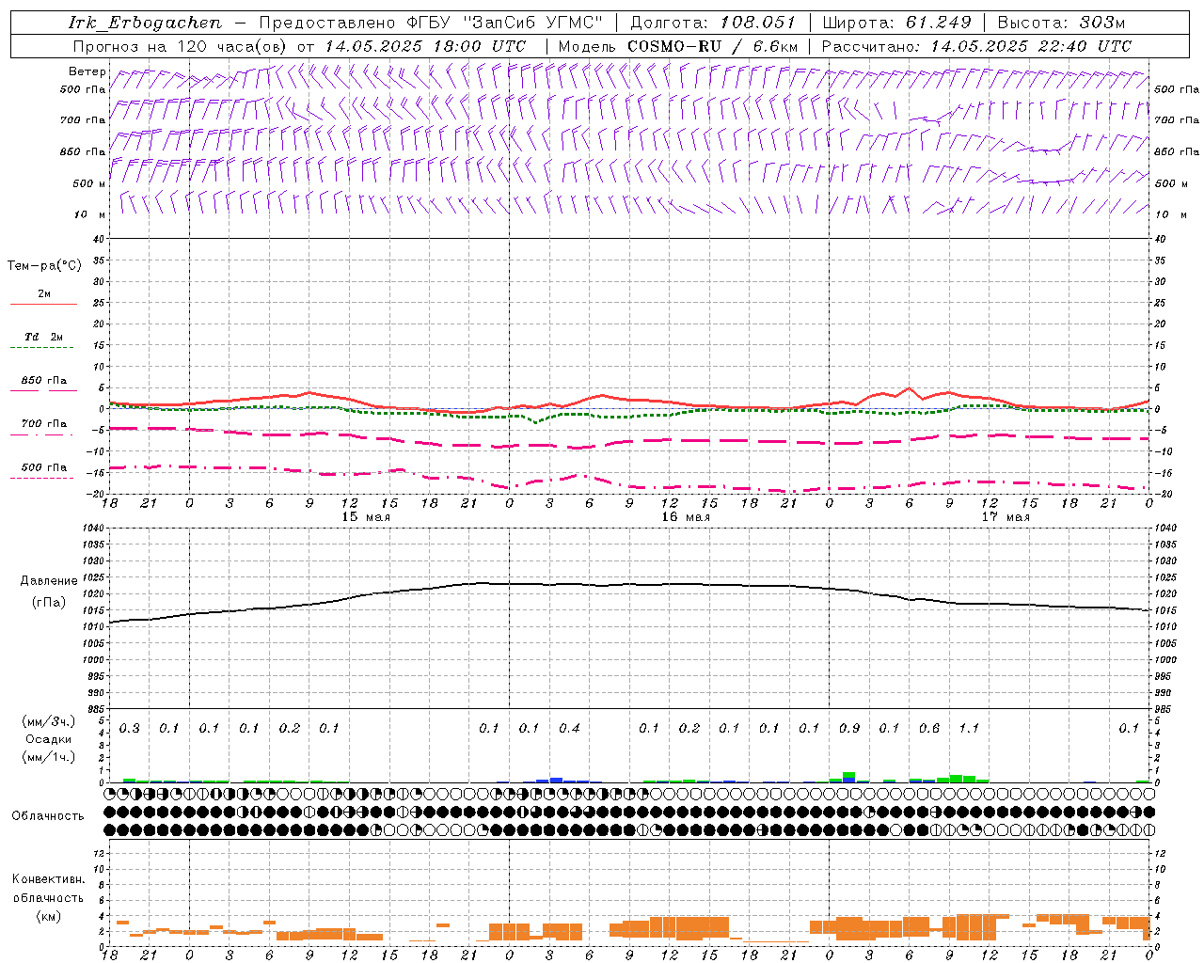Click the "Осадки" precipitation label

tap(48, 740)
